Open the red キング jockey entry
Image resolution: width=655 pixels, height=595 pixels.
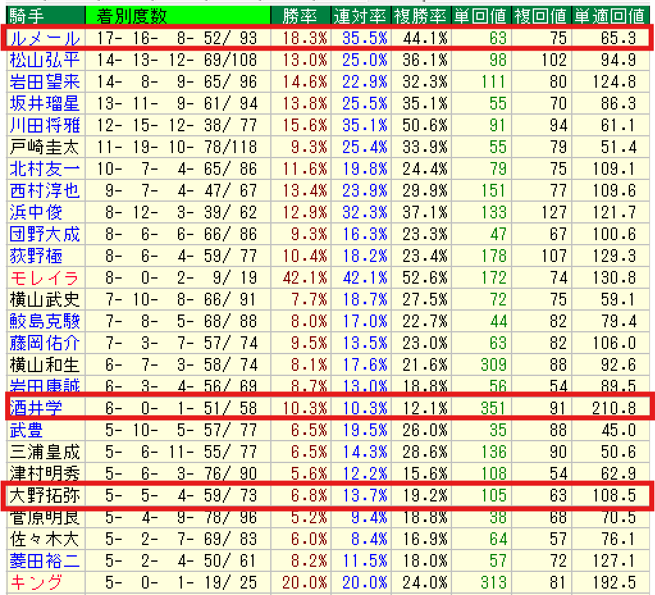[36, 582]
